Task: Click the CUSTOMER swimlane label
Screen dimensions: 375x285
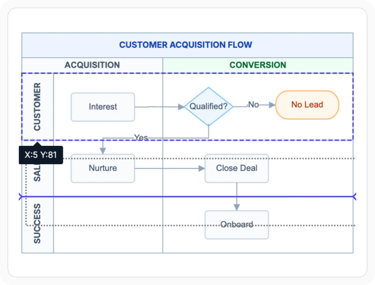Action: pyautogui.click(x=37, y=106)
